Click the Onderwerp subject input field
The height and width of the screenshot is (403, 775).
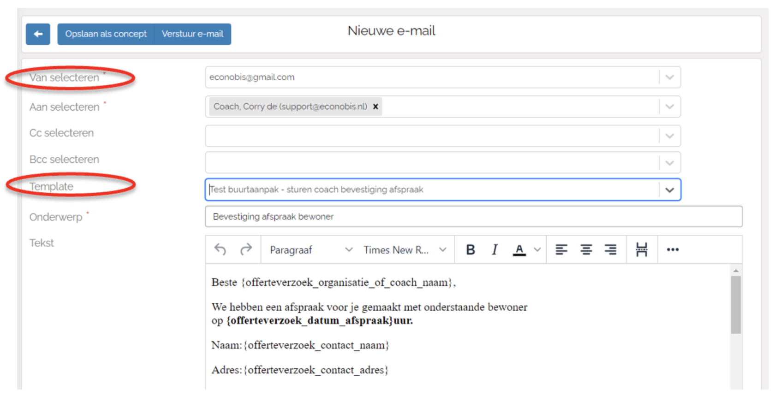tap(473, 217)
